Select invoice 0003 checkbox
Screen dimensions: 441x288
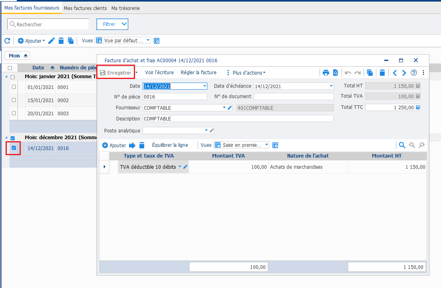click(x=14, y=113)
